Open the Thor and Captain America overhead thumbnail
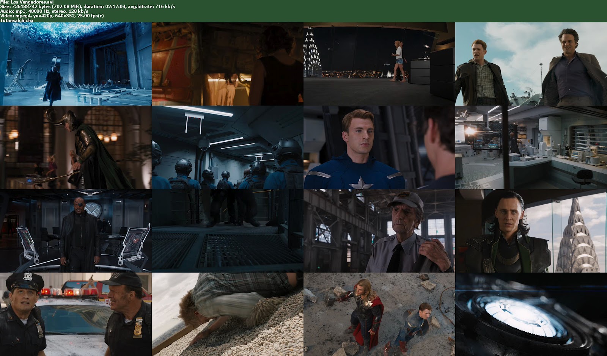Viewport: 607px width, 356px height. [379, 314]
